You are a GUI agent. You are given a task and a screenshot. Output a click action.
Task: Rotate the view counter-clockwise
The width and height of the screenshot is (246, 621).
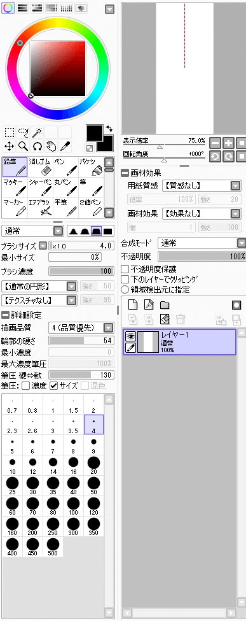215,156
